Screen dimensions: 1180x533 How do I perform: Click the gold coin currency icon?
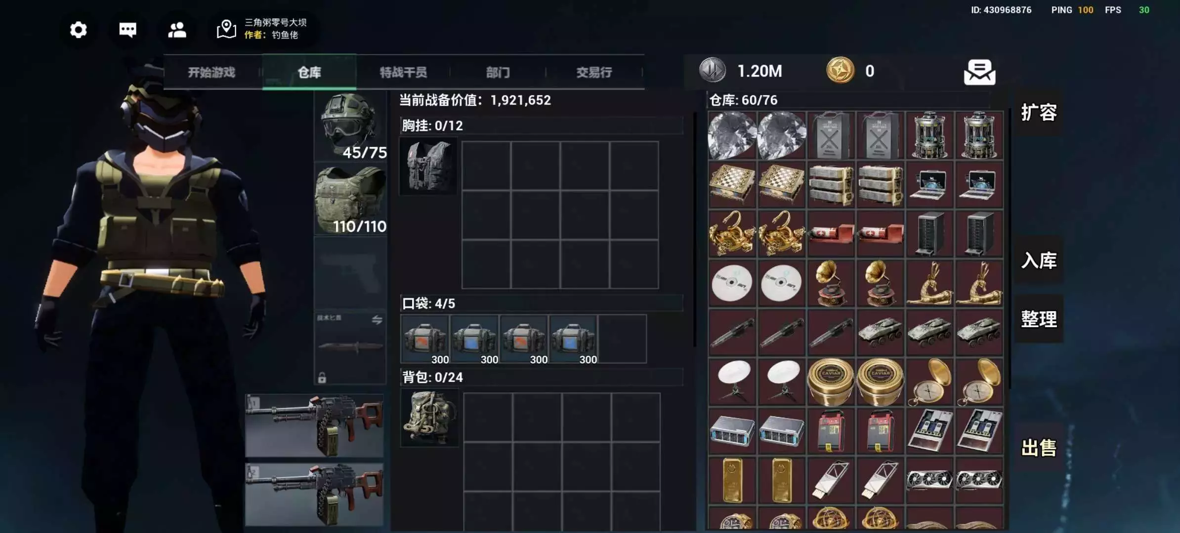pyautogui.click(x=840, y=71)
